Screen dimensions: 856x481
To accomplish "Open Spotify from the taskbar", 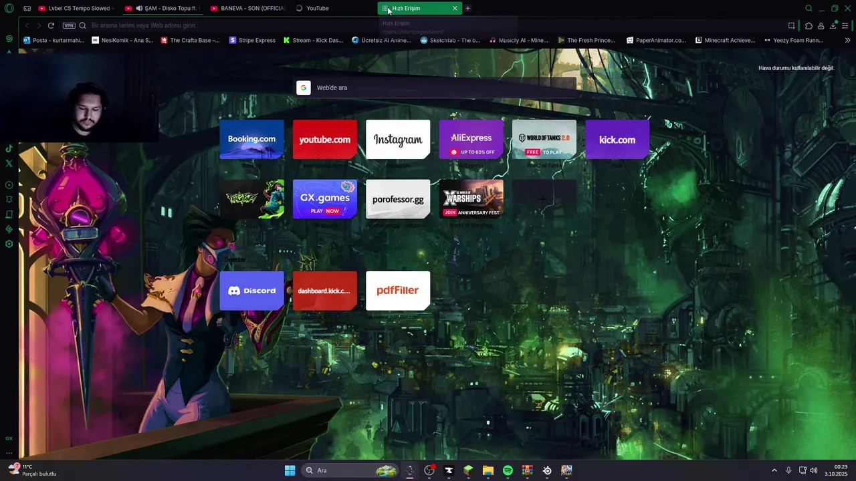I will 508,470.
